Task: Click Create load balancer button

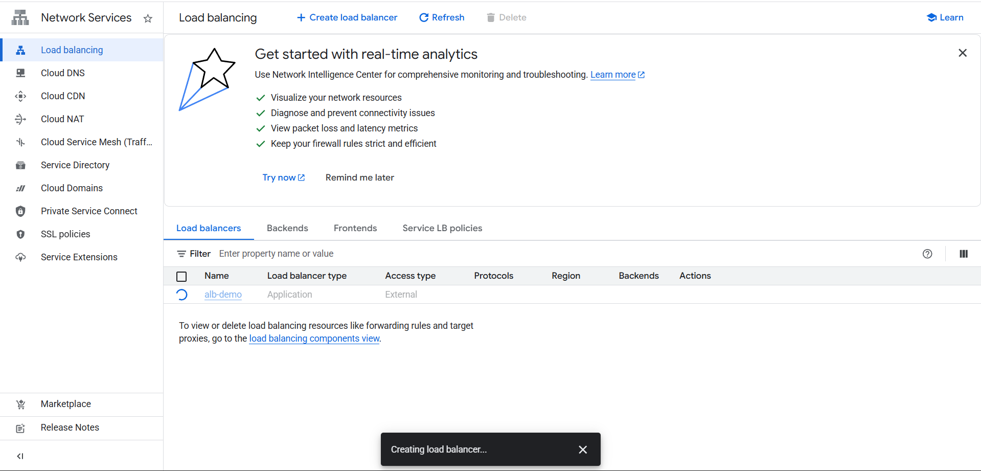Action: click(x=347, y=17)
